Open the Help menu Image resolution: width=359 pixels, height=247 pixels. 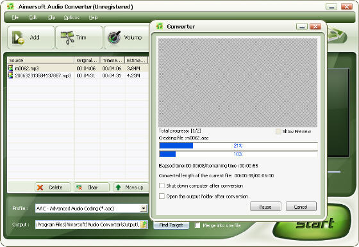(93, 17)
